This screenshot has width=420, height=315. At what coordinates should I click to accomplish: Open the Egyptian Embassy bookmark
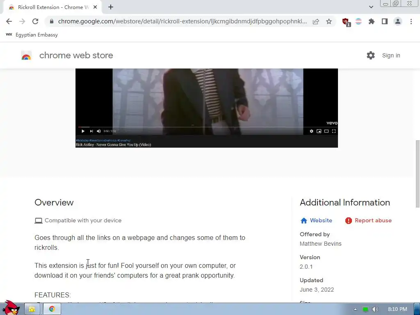click(32, 35)
